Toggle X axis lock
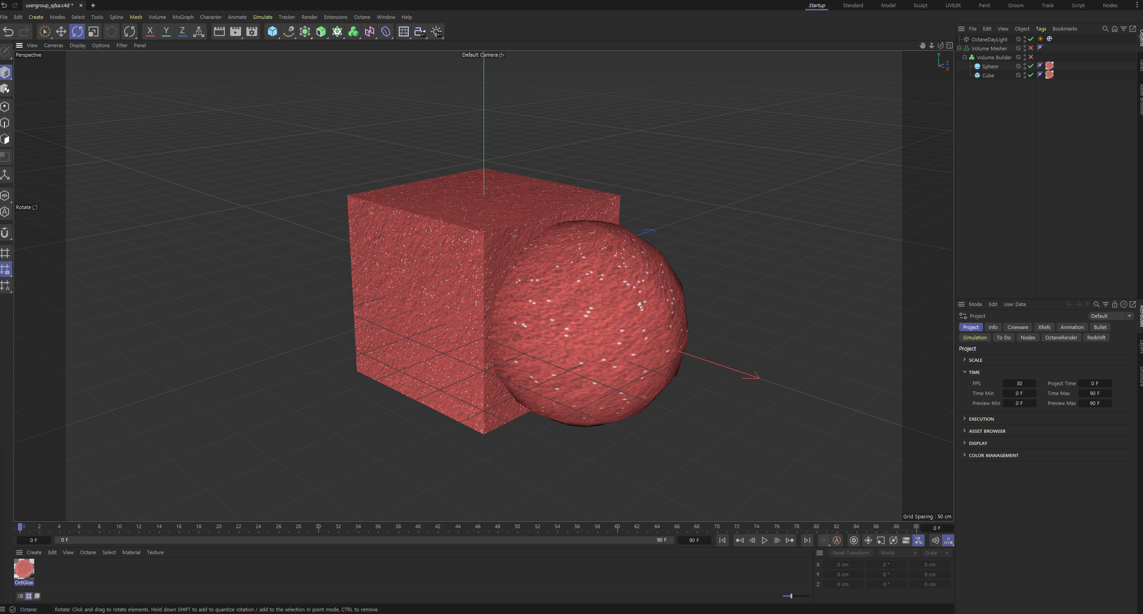 pos(150,31)
